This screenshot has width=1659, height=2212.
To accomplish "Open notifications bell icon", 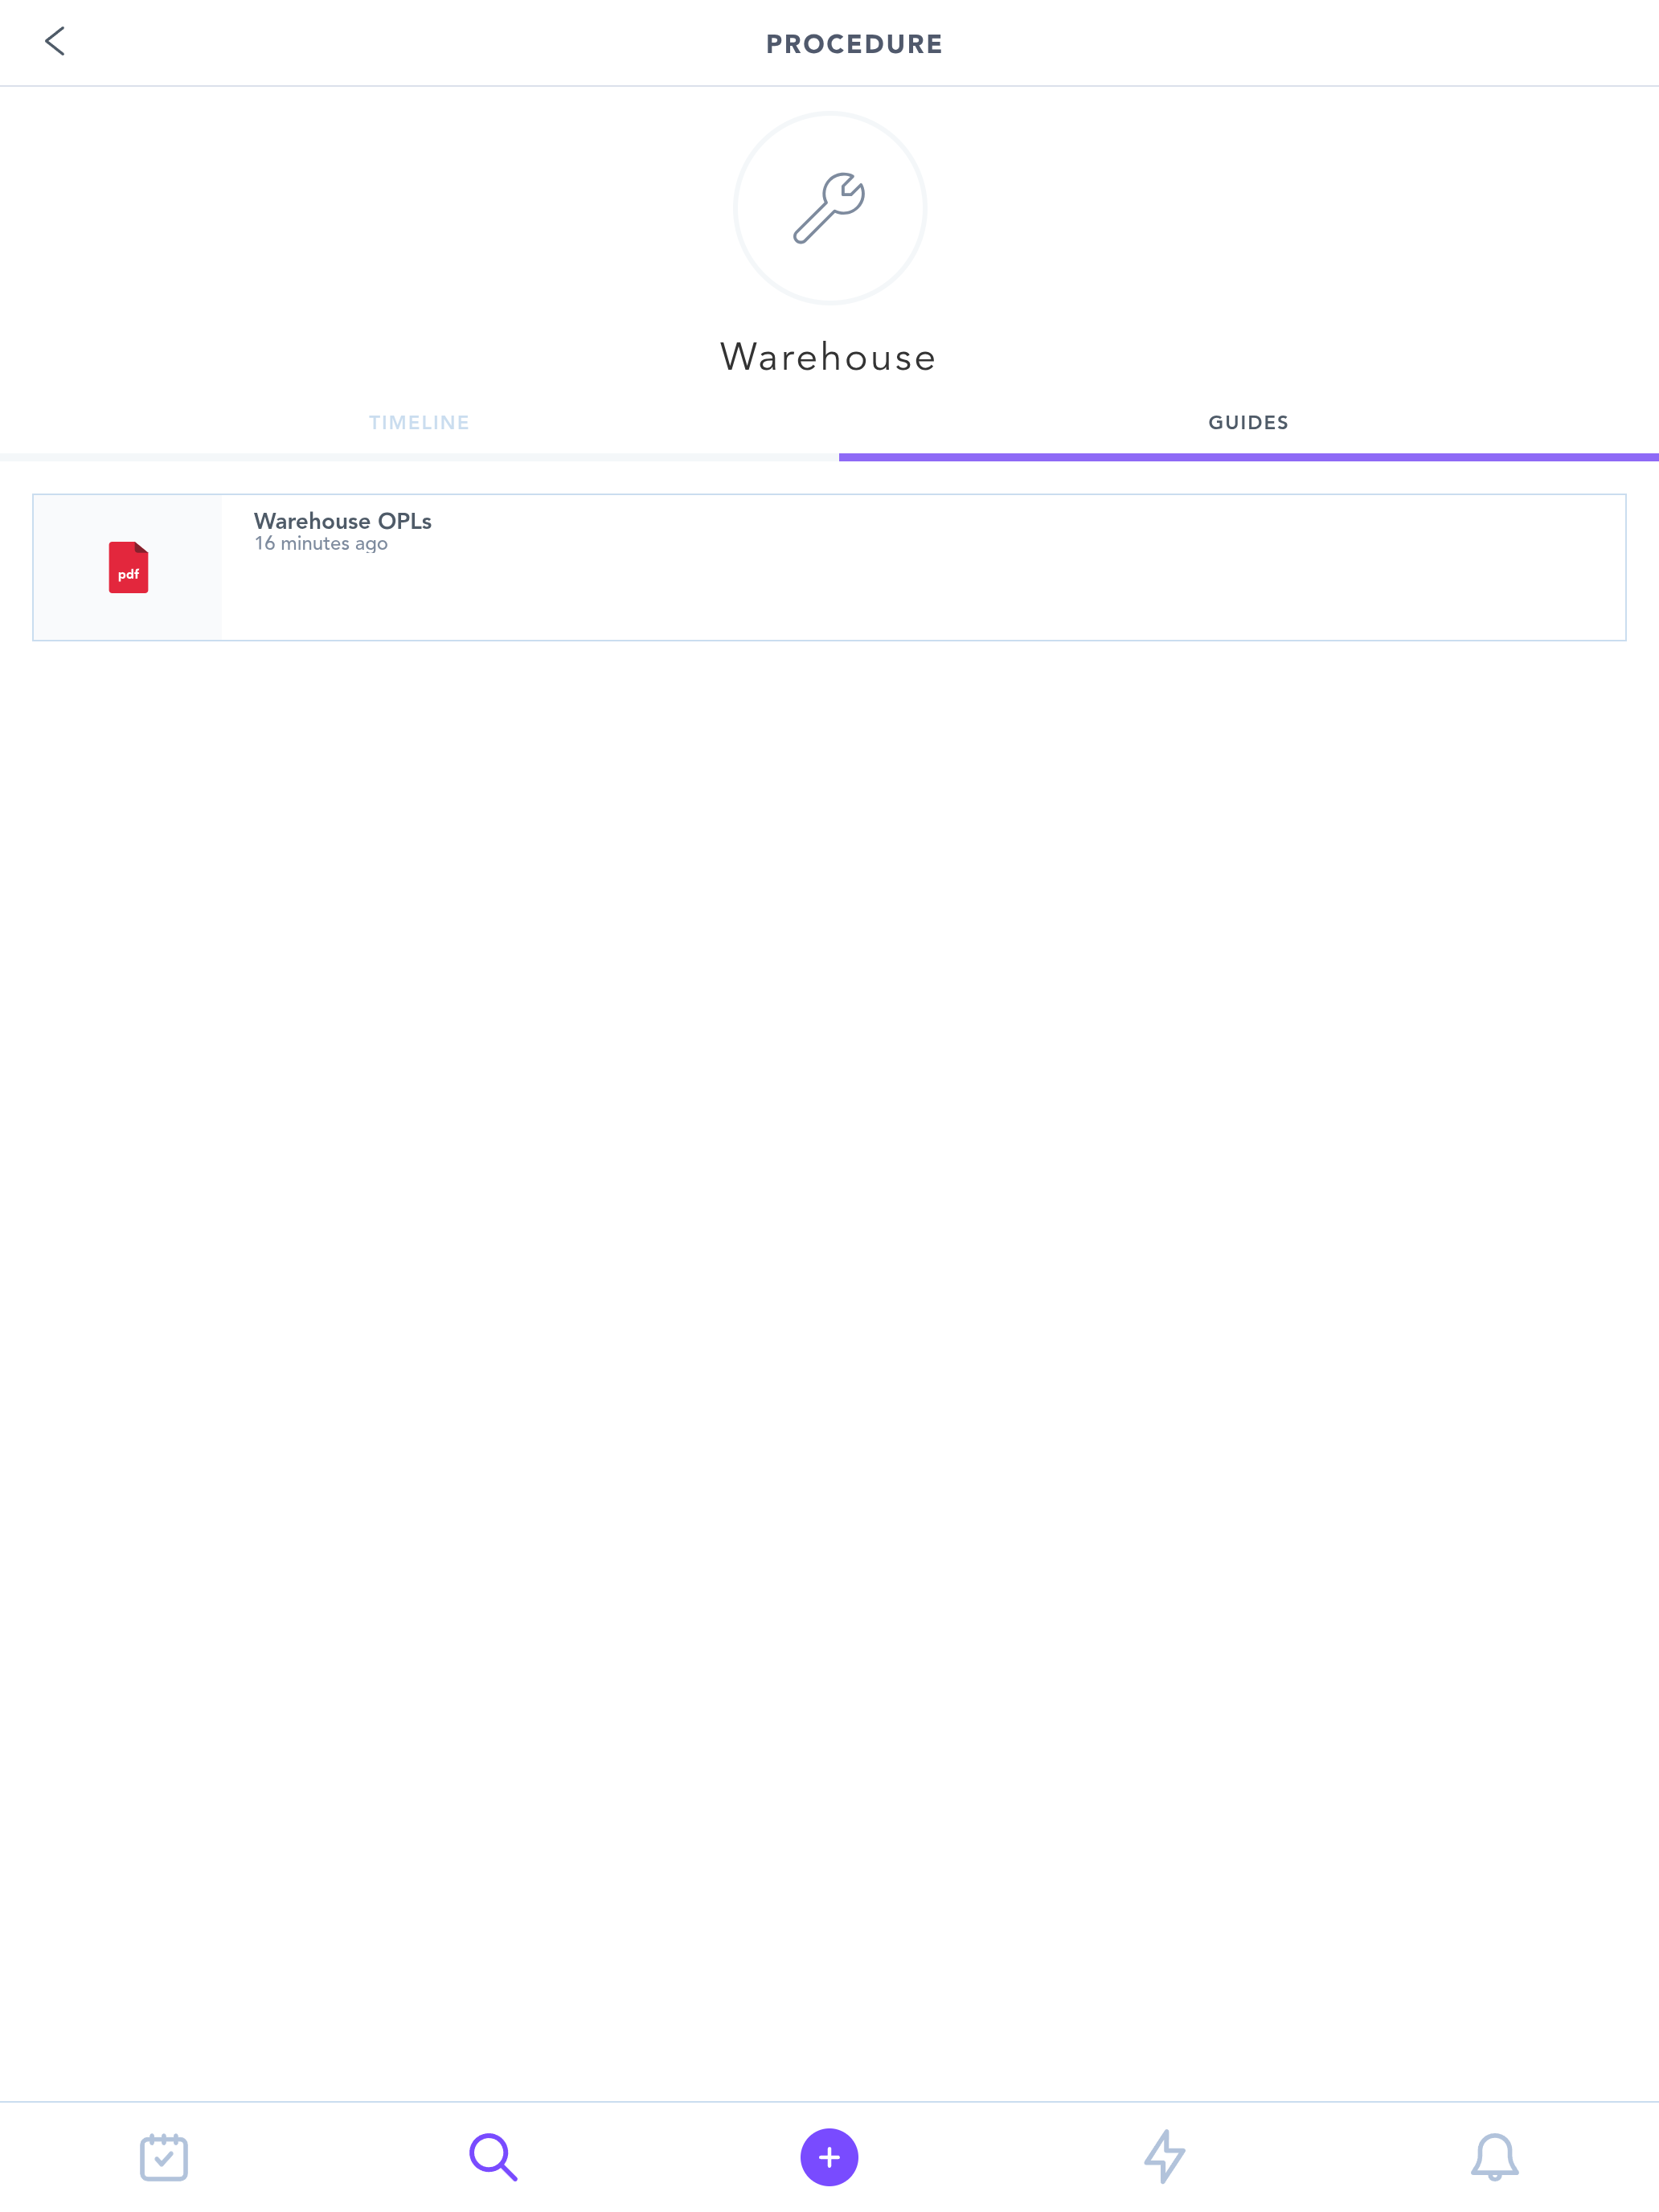I will [1495, 2157].
